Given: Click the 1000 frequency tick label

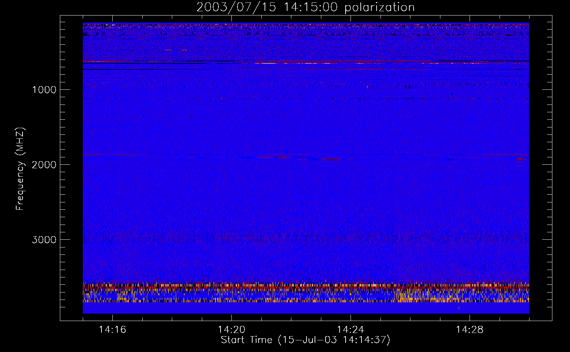Looking at the screenshot, I should (x=44, y=89).
